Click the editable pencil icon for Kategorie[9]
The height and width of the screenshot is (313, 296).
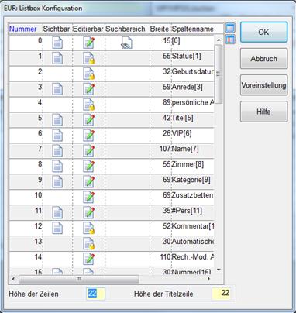[x=88, y=182]
